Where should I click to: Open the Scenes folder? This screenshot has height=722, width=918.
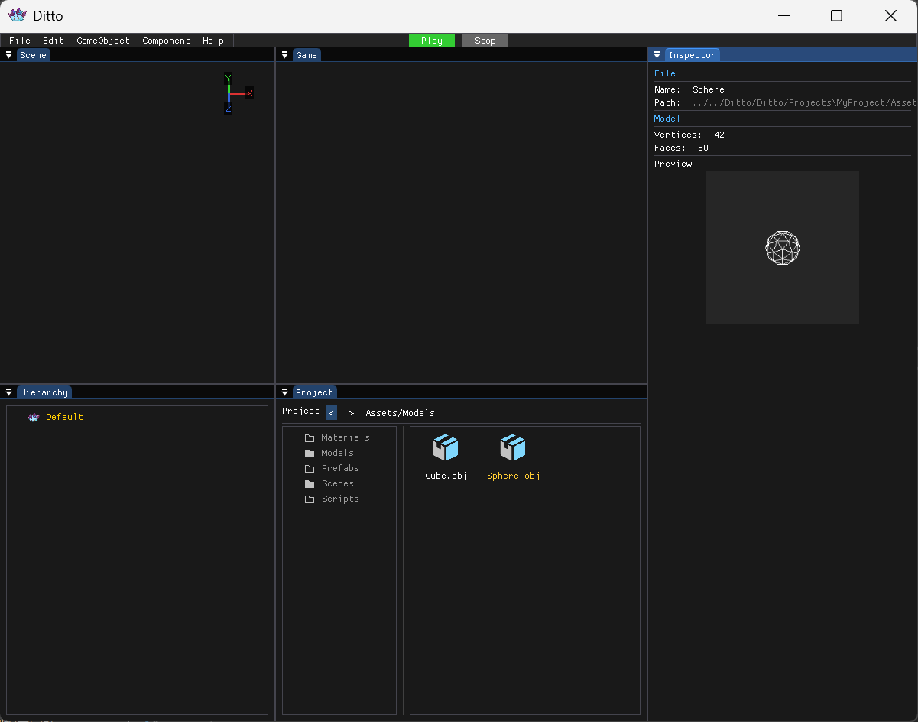337,483
